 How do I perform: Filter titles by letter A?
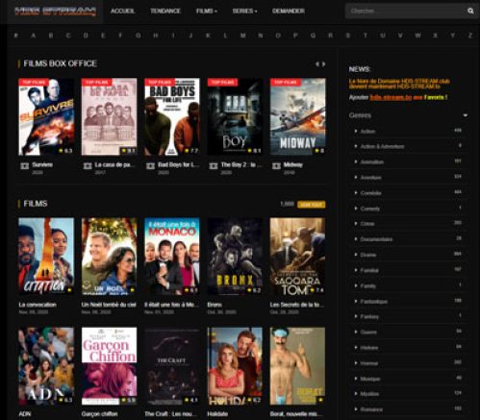(x=34, y=36)
